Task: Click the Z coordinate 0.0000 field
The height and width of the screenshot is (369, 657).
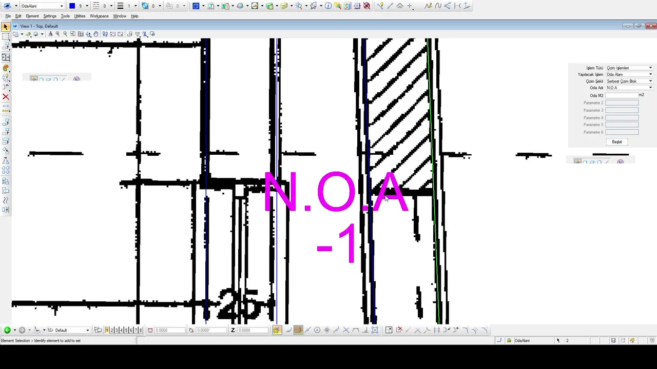Action: [x=253, y=330]
